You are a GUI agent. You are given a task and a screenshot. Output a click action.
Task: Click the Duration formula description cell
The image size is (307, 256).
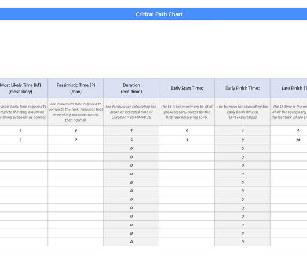pyautogui.click(x=131, y=112)
